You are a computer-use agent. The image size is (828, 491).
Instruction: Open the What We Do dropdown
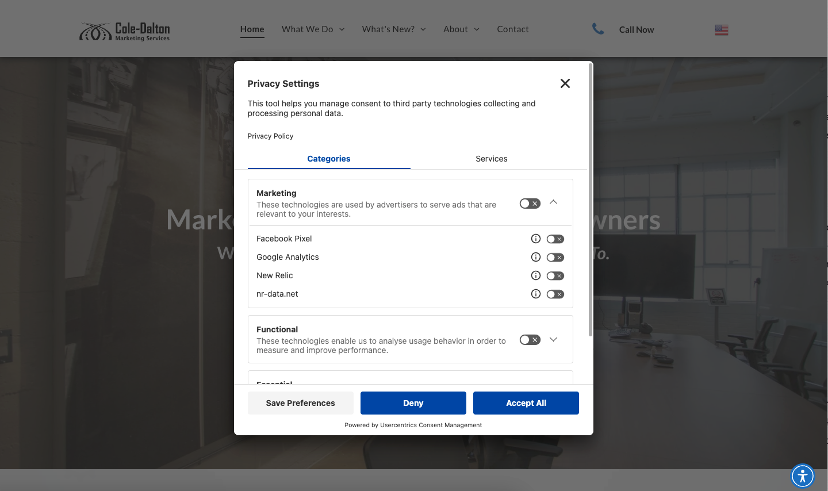pos(313,29)
